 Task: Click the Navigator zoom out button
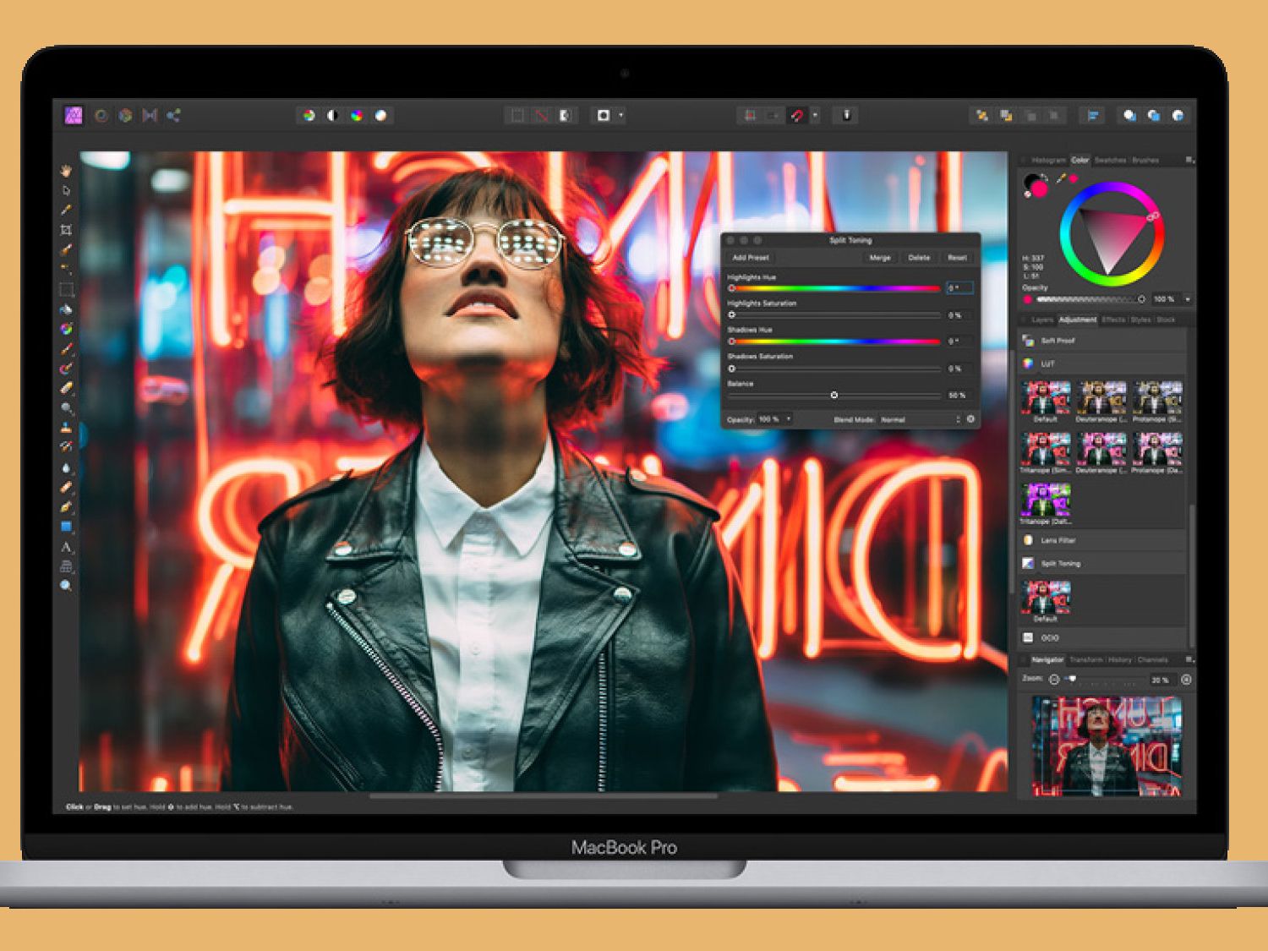(x=1054, y=679)
